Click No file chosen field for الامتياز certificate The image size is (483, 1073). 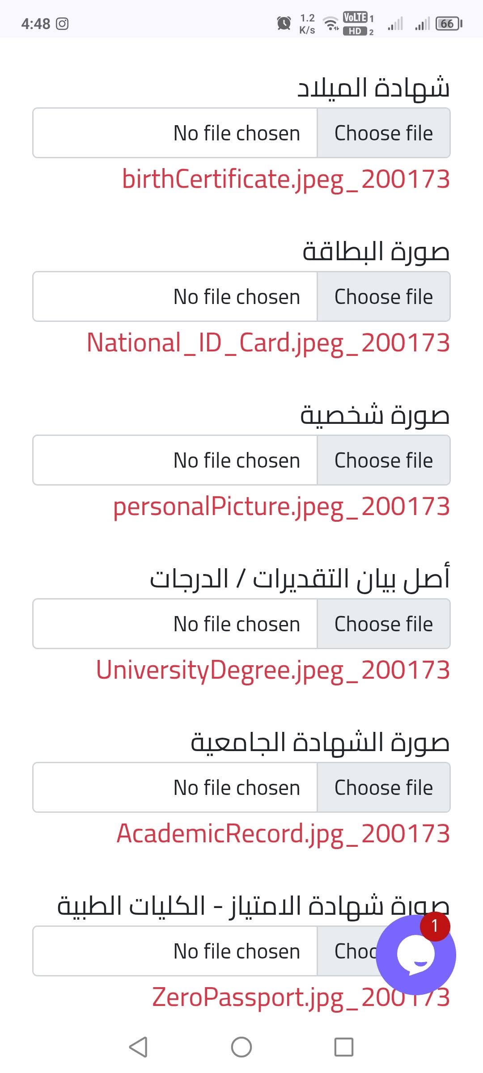pos(175,951)
